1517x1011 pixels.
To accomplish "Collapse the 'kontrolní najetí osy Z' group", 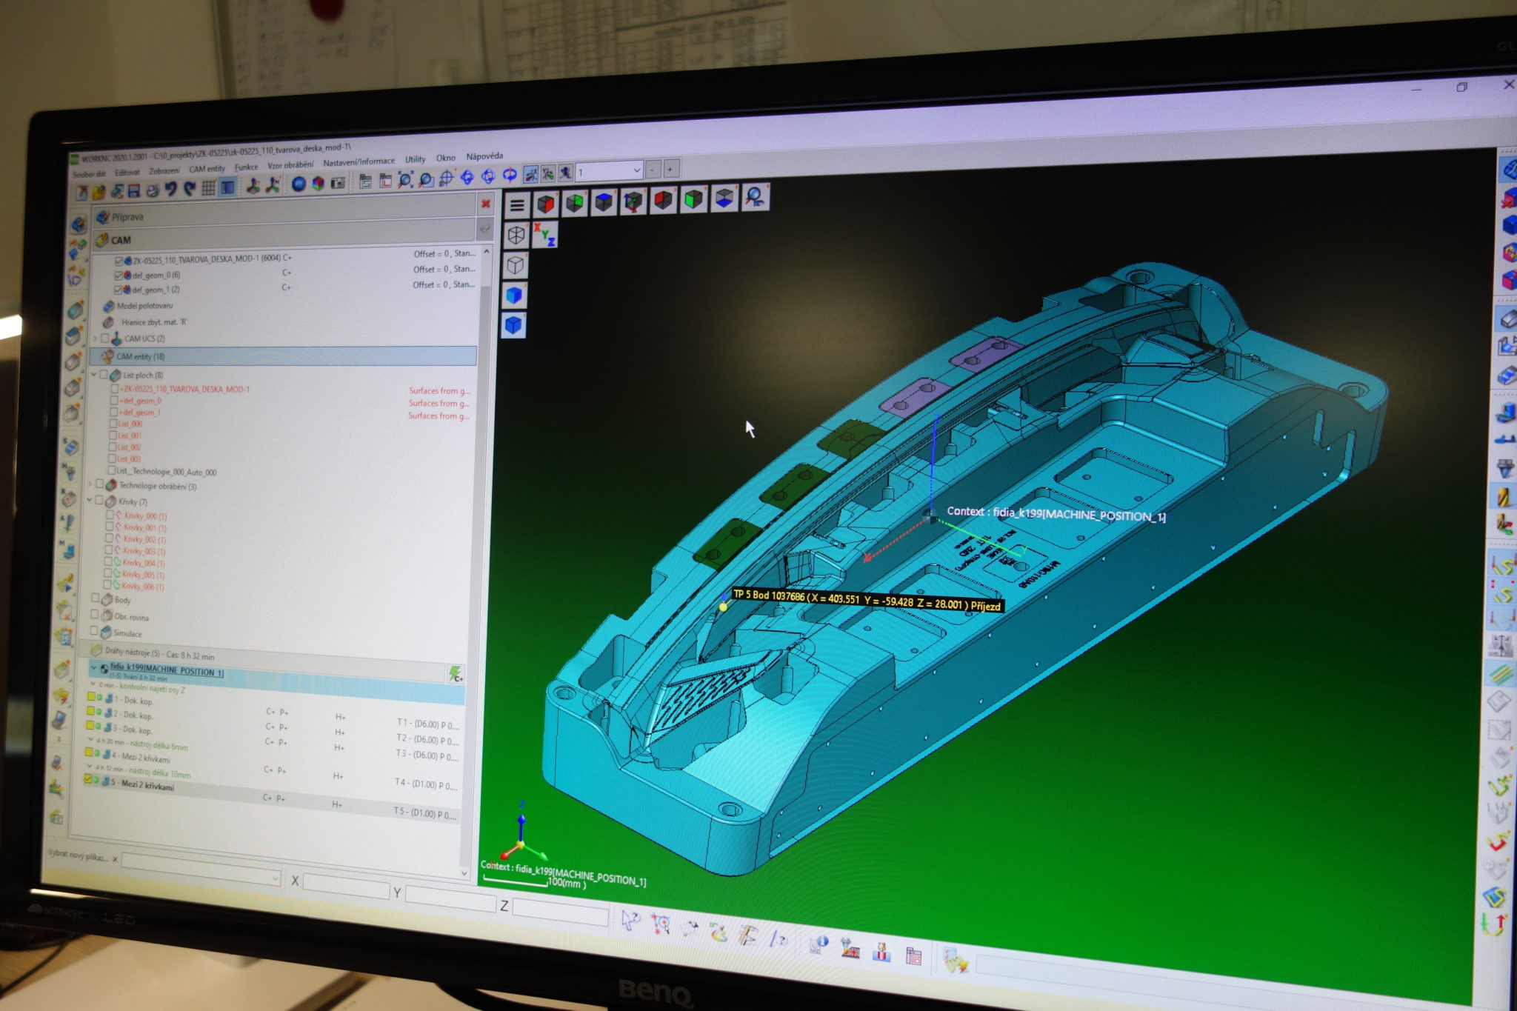I will (x=93, y=684).
